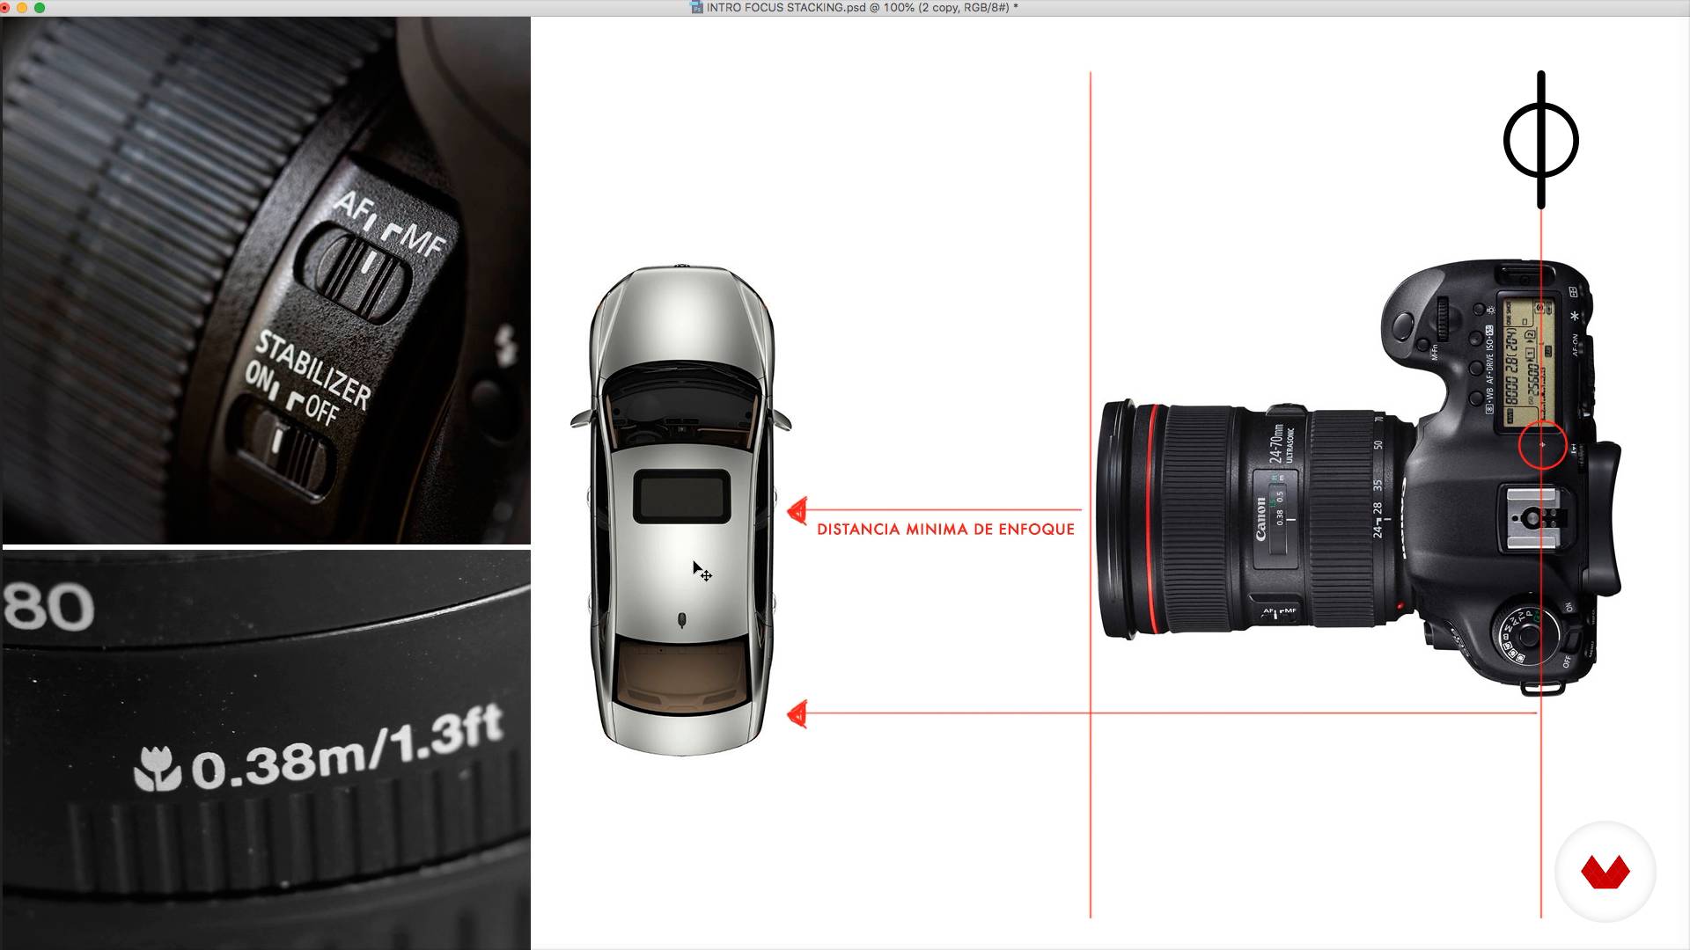Click the focal plane symbol above the camera
The image size is (1690, 950).
pyautogui.click(x=1540, y=140)
